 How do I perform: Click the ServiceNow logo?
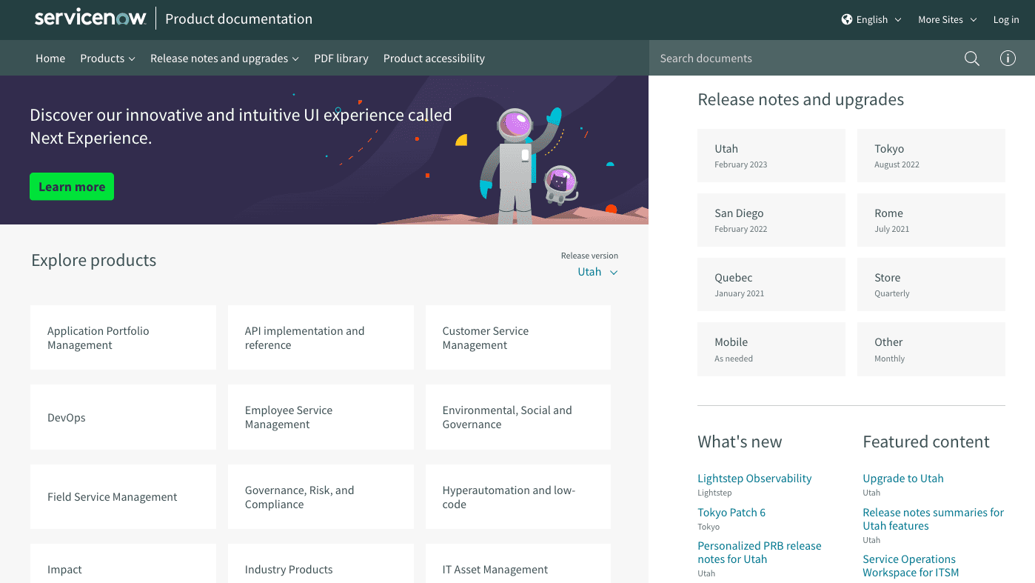90,19
